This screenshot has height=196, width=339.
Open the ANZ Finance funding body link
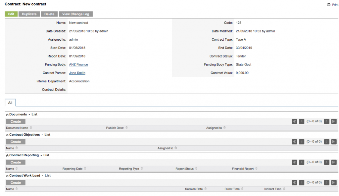(78, 64)
